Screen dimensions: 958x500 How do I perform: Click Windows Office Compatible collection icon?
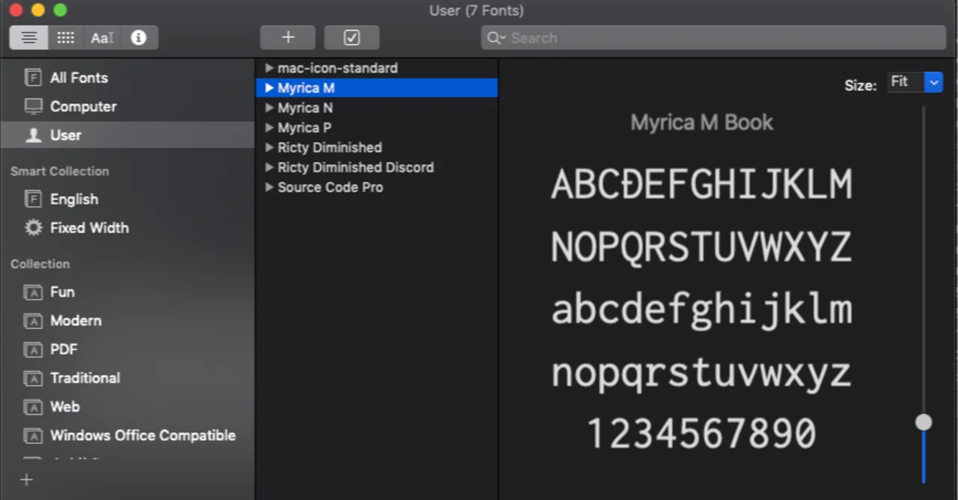pyautogui.click(x=33, y=436)
